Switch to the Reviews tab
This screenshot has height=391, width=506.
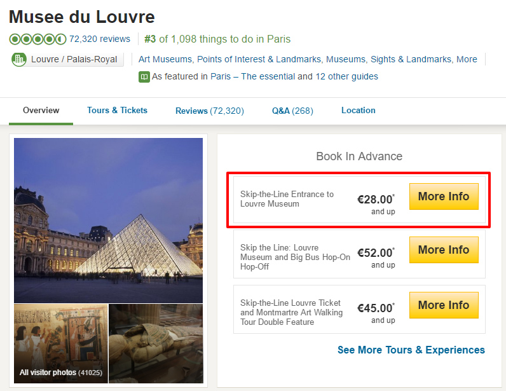coord(209,111)
